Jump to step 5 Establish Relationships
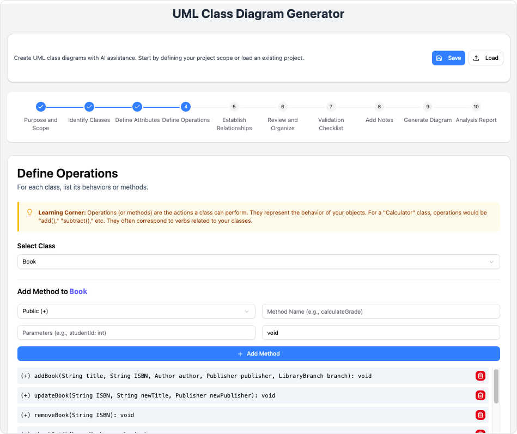 coord(234,107)
